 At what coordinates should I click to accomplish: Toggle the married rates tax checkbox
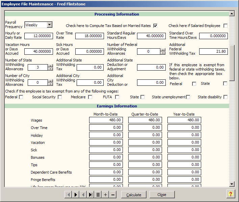tap(155, 26)
